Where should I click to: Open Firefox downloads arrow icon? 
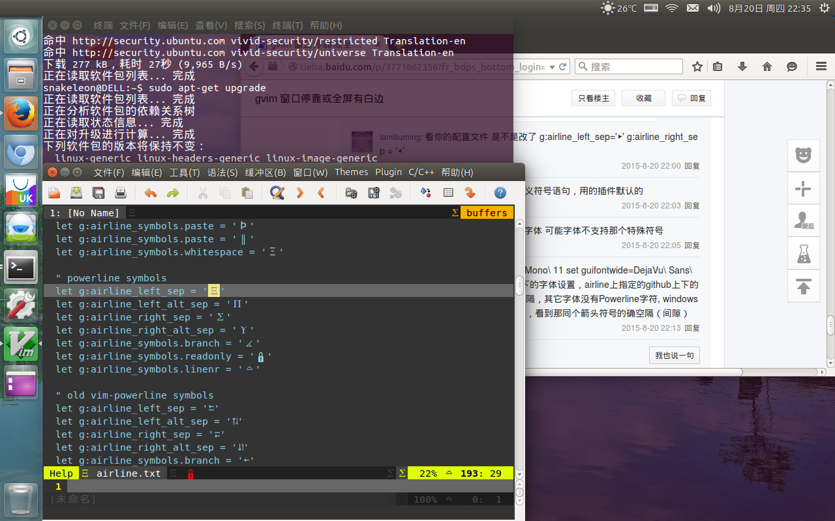pos(742,66)
